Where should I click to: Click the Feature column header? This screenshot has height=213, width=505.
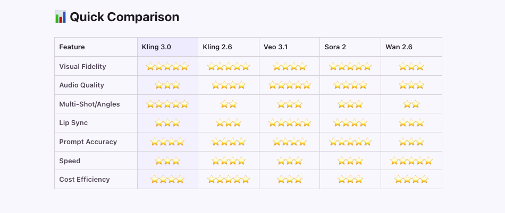coord(72,47)
